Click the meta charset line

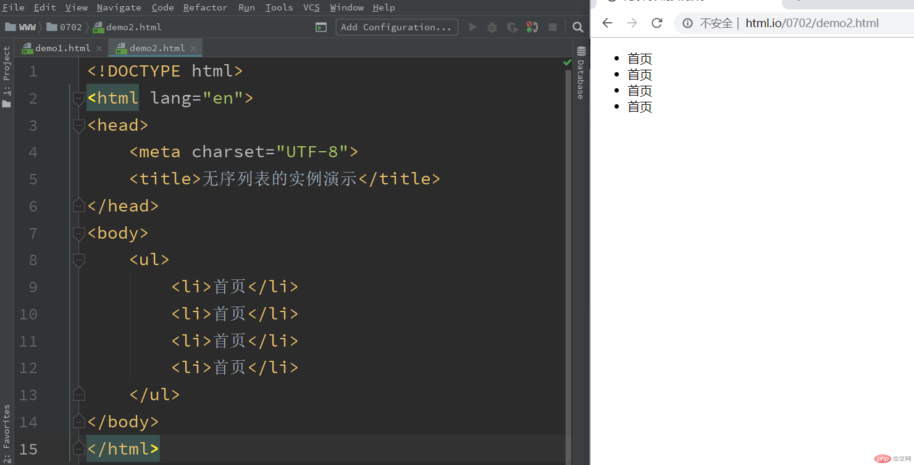(x=244, y=152)
